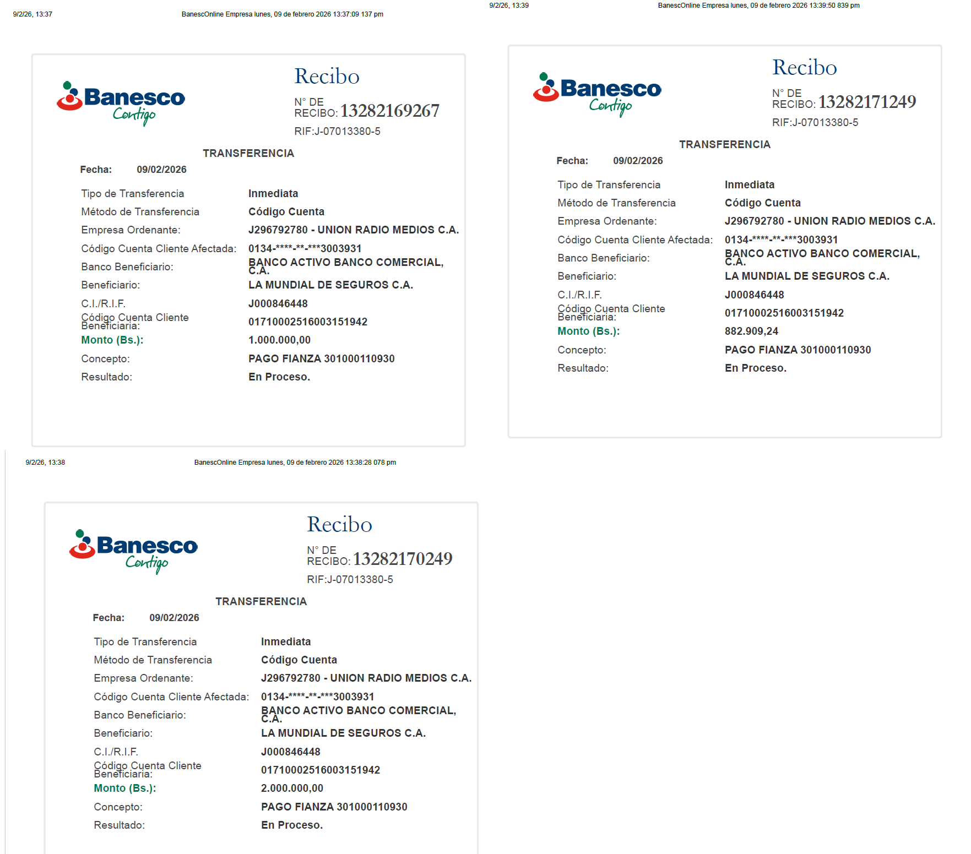971x854 pixels.
Task: Click the amount 1.000.000,00
Action: [x=279, y=340]
